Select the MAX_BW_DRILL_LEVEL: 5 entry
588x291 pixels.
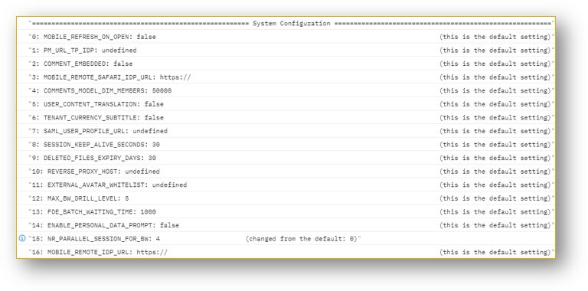click(286, 198)
